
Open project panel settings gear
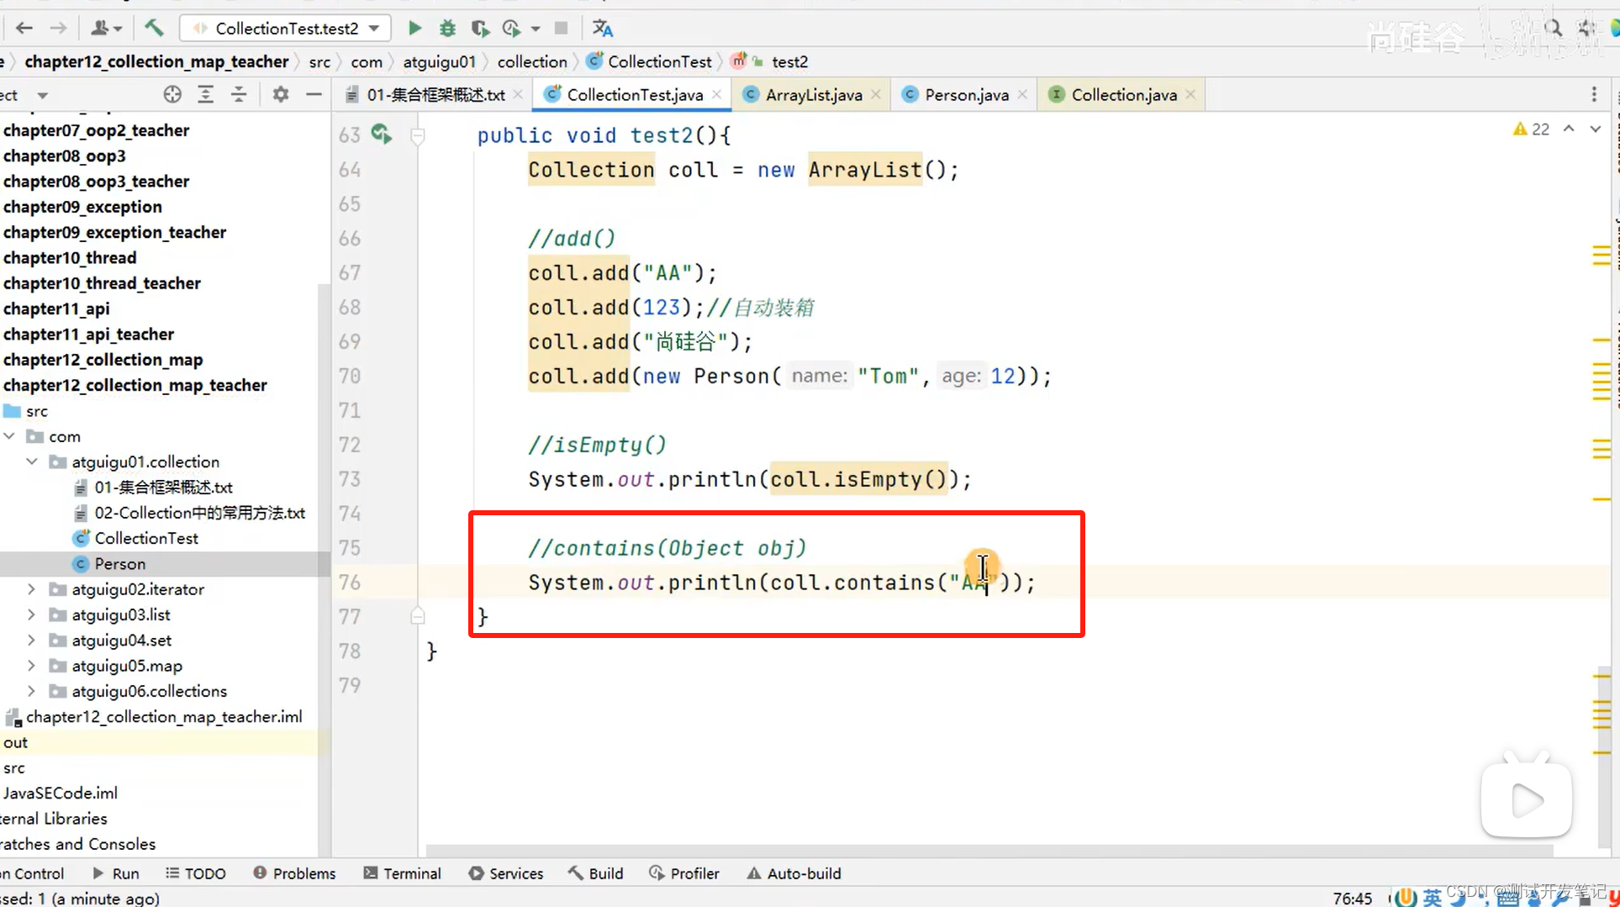click(281, 94)
